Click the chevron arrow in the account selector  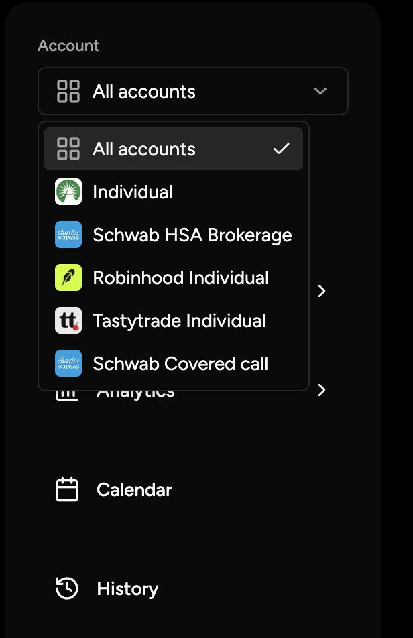tap(320, 91)
